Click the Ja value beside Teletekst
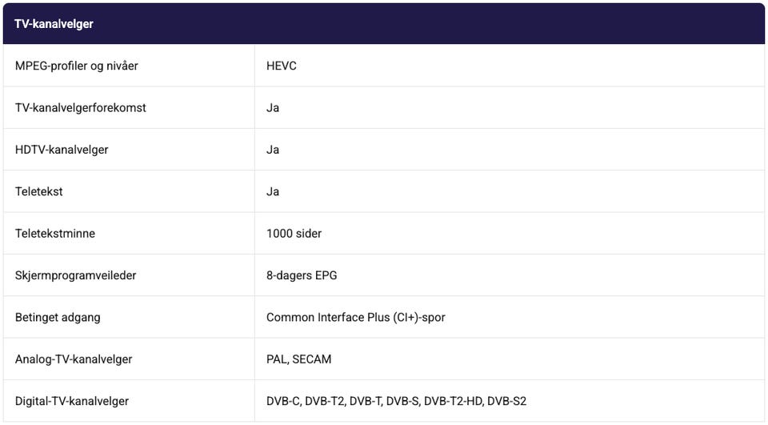Viewport: 768px width, 425px height. [x=273, y=191]
